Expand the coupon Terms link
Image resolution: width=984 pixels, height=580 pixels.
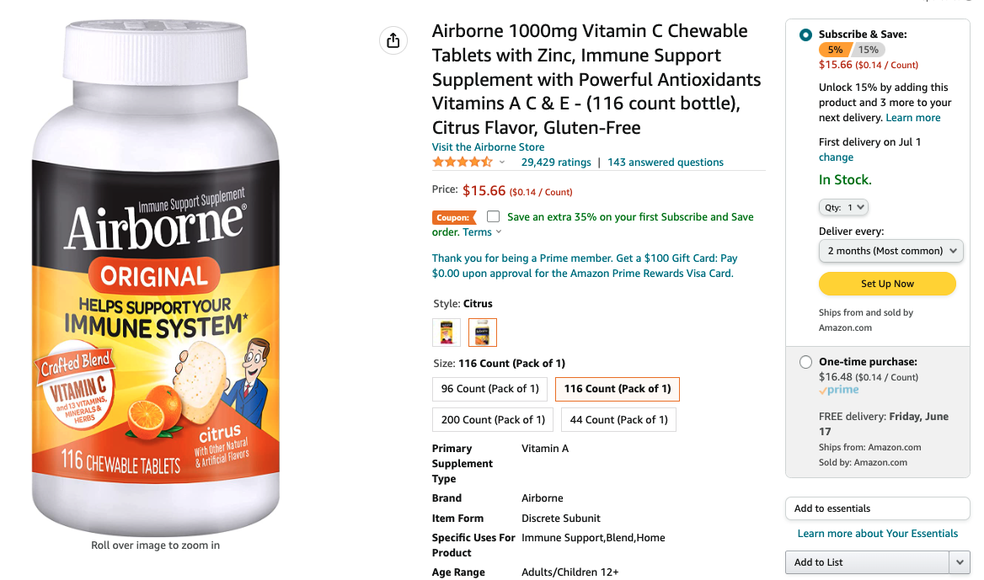(482, 232)
